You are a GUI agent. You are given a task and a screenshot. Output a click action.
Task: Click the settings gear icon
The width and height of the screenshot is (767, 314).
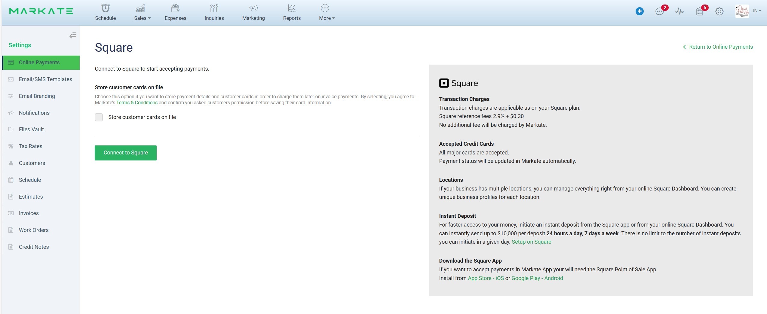point(719,12)
